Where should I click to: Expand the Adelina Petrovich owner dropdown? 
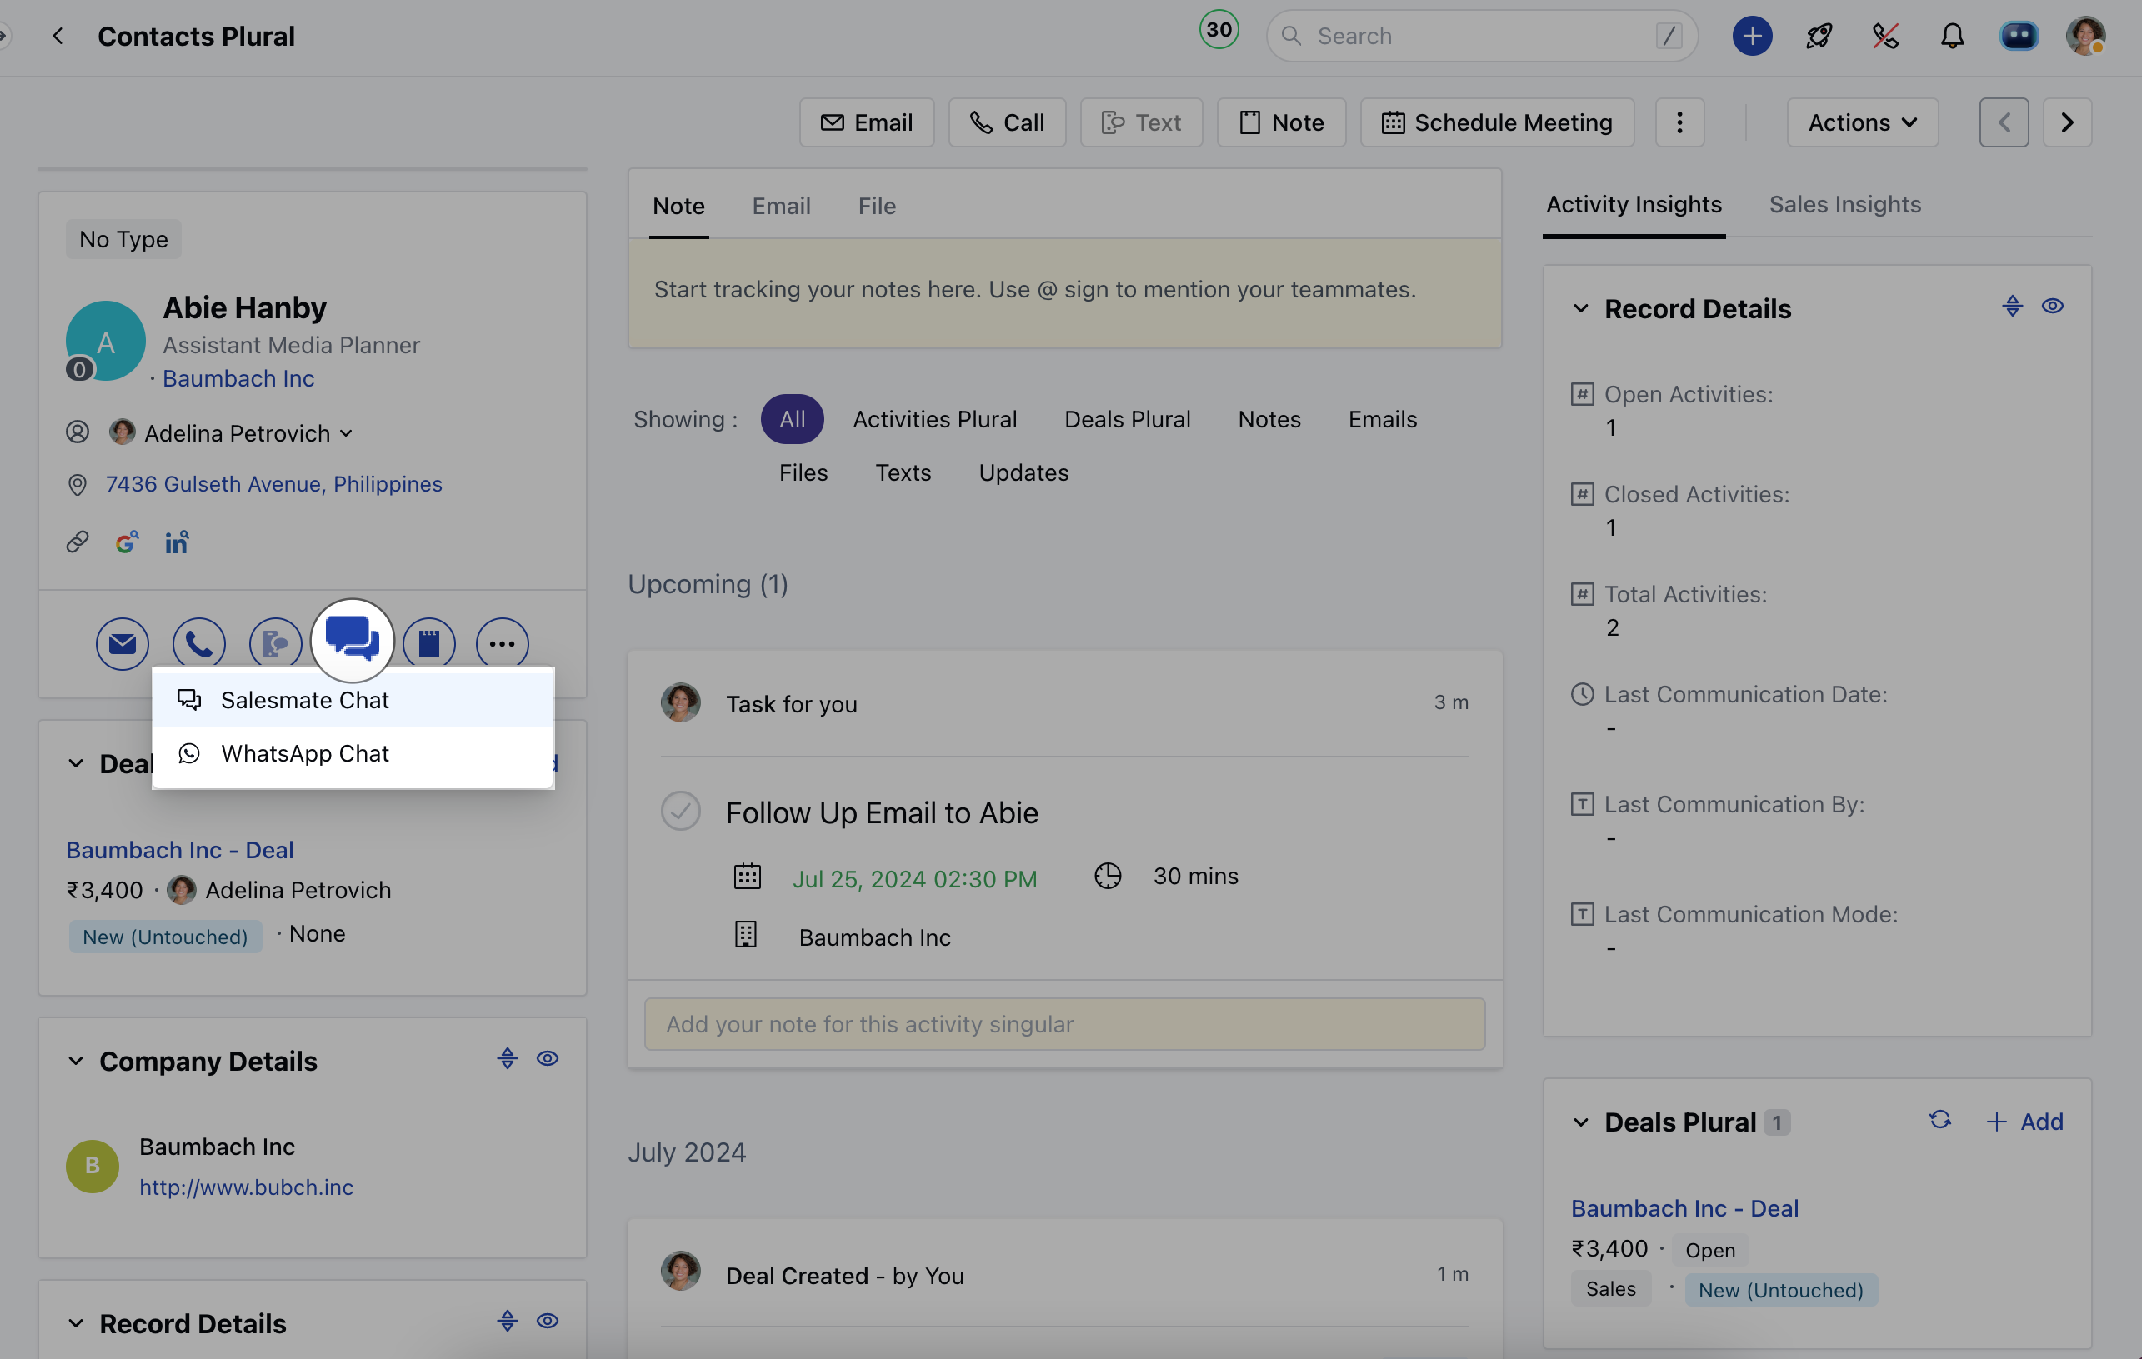click(346, 433)
